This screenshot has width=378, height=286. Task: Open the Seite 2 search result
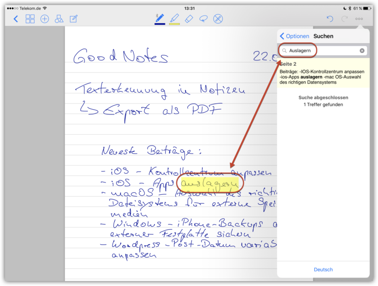[x=323, y=73]
